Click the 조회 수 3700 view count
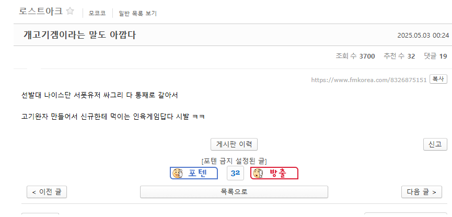The image size is (452, 217). coord(355,56)
